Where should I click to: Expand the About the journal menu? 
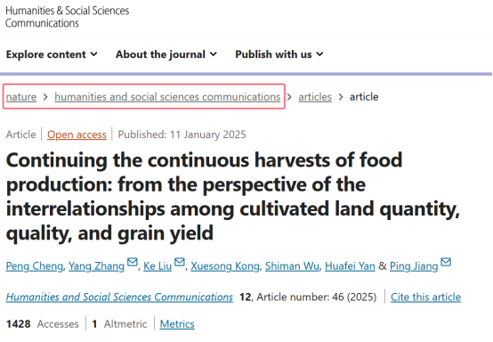[x=166, y=54]
